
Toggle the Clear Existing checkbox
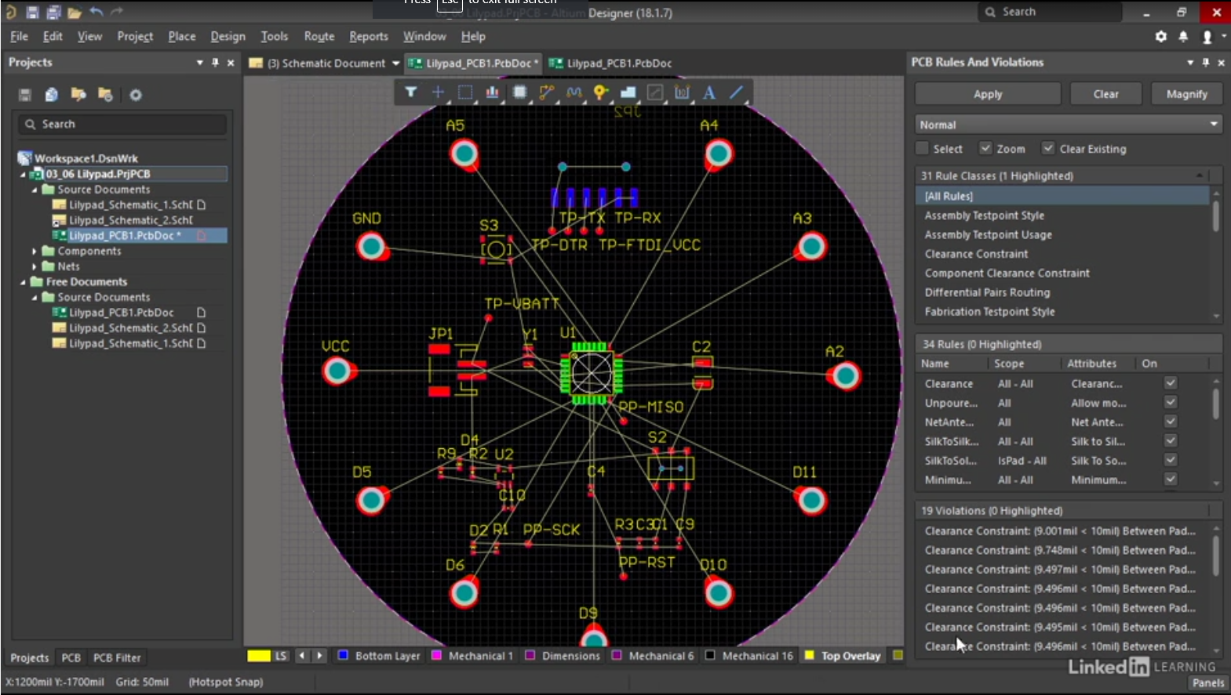(1047, 148)
